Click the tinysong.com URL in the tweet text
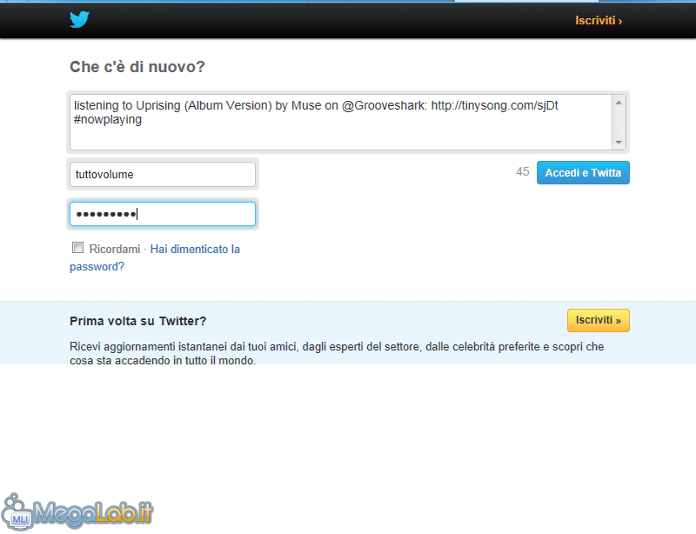Image resolution: width=696 pixels, height=534 pixels. coord(494,105)
